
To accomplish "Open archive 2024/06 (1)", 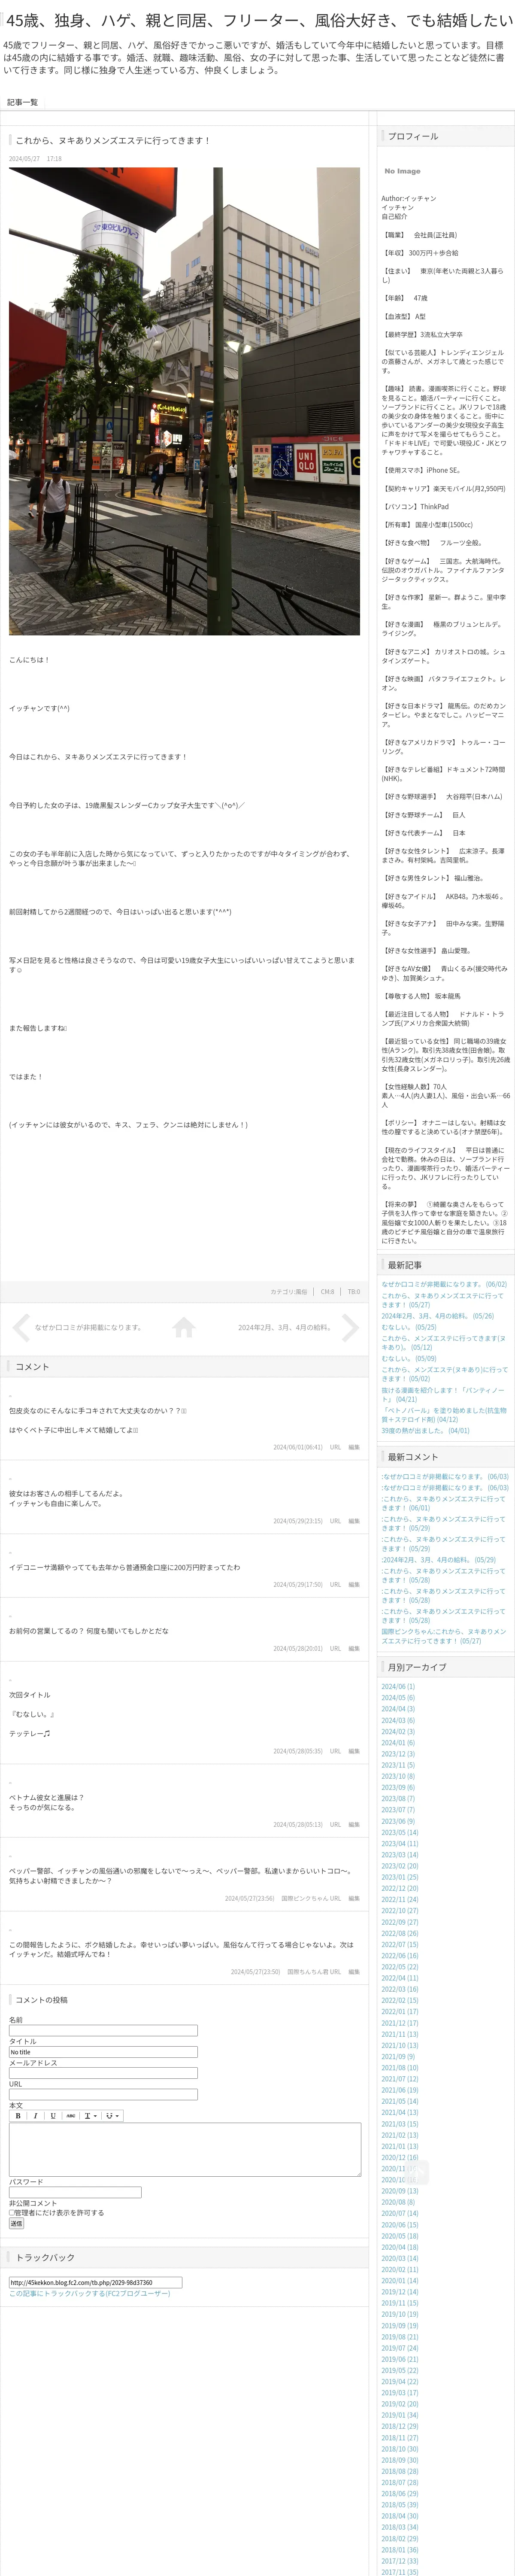I will tap(398, 1686).
